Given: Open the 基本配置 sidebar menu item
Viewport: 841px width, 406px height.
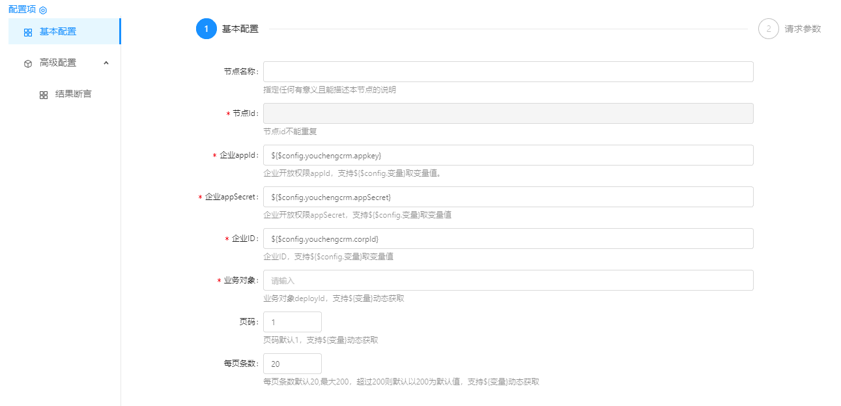Looking at the screenshot, I should [x=58, y=31].
